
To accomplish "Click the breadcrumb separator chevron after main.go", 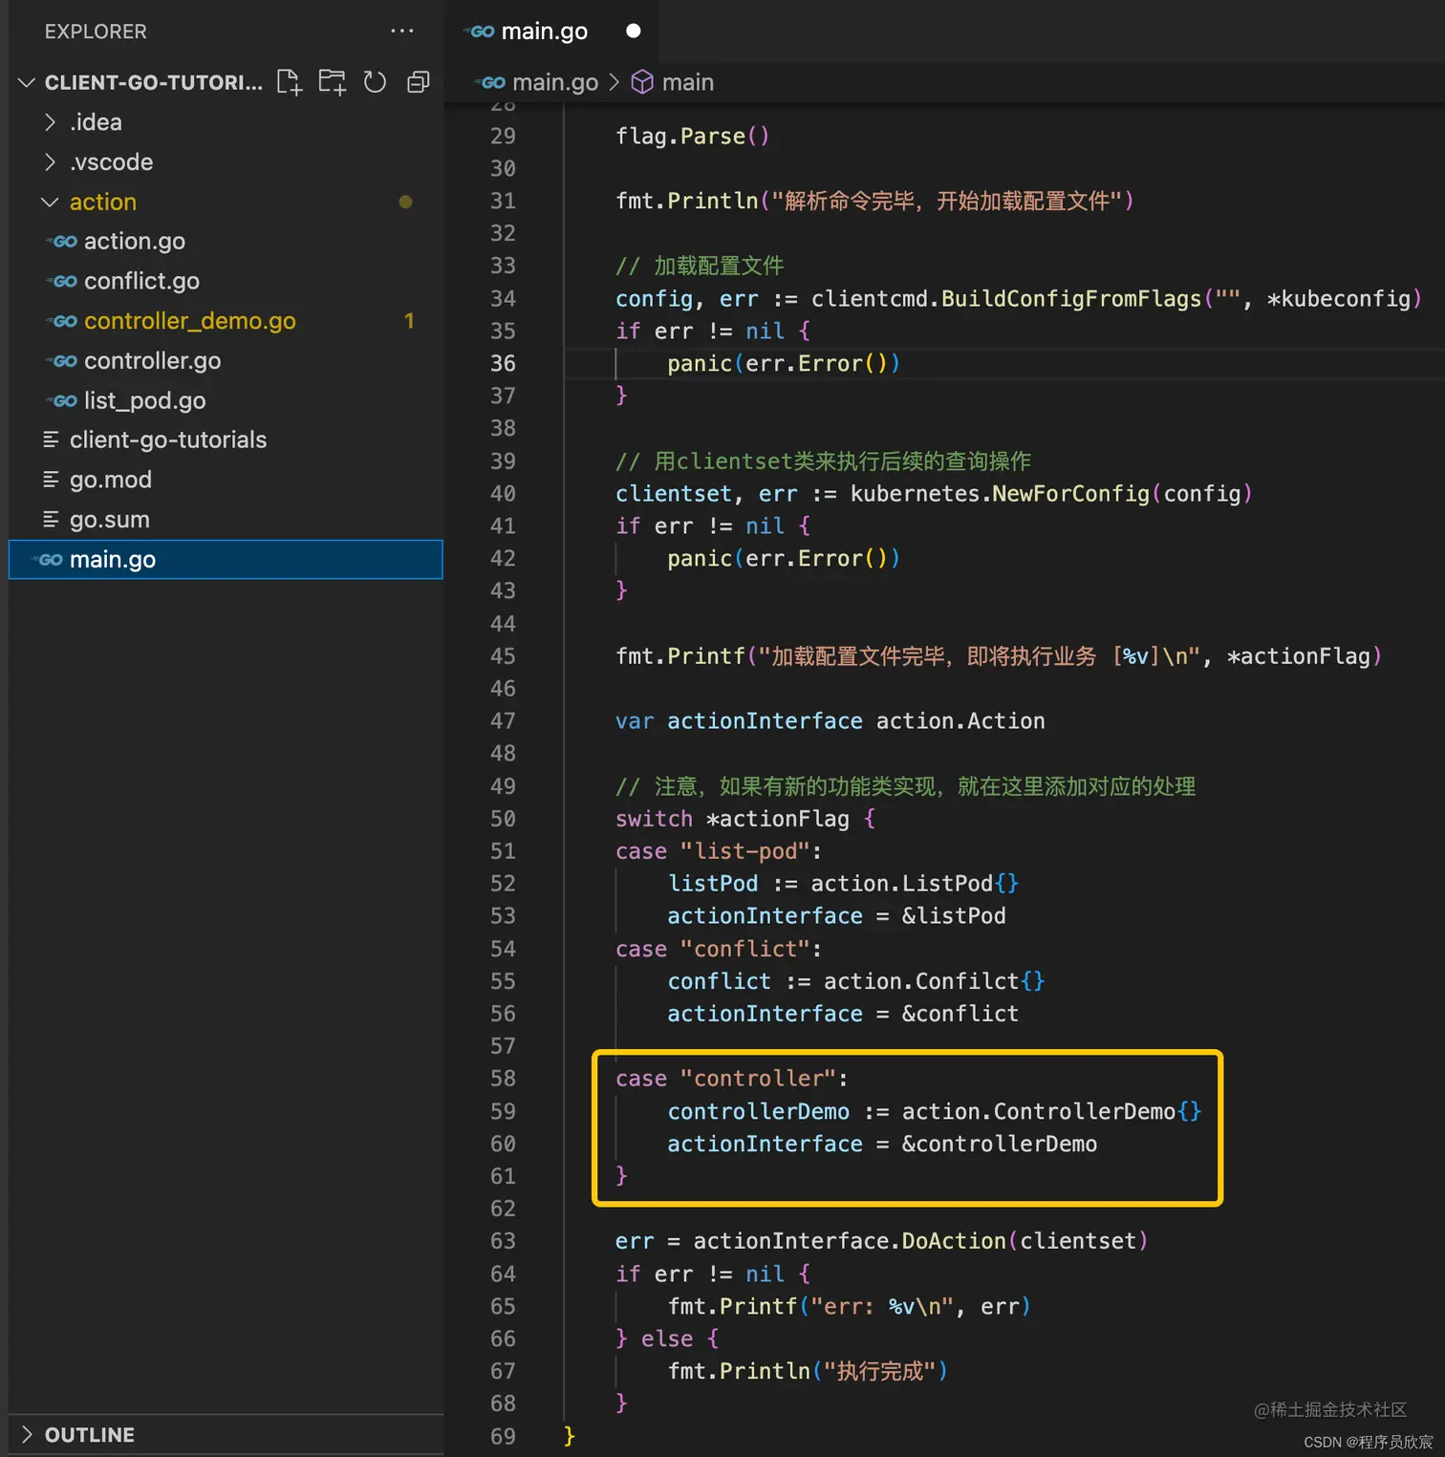I will [615, 83].
